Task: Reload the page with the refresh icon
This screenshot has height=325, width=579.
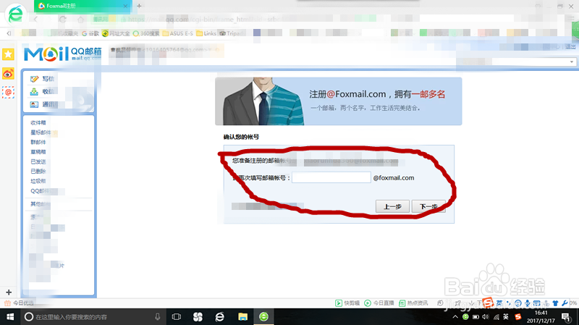Action: 63,20
